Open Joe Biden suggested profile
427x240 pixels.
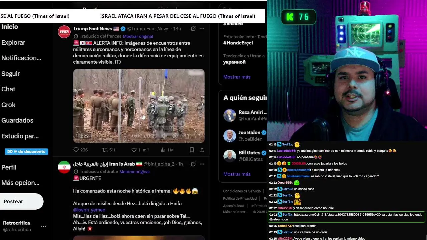pyautogui.click(x=245, y=136)
